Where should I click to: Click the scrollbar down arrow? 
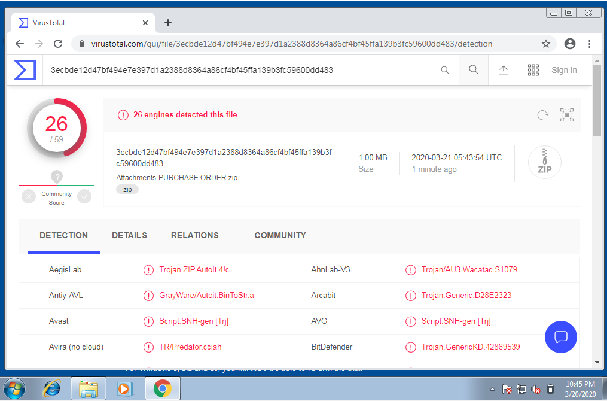[597, 363]
